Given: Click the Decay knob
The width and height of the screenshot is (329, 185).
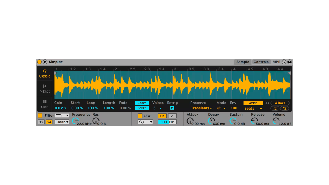Looking at the screenshot, I should (x=211, y=121).
